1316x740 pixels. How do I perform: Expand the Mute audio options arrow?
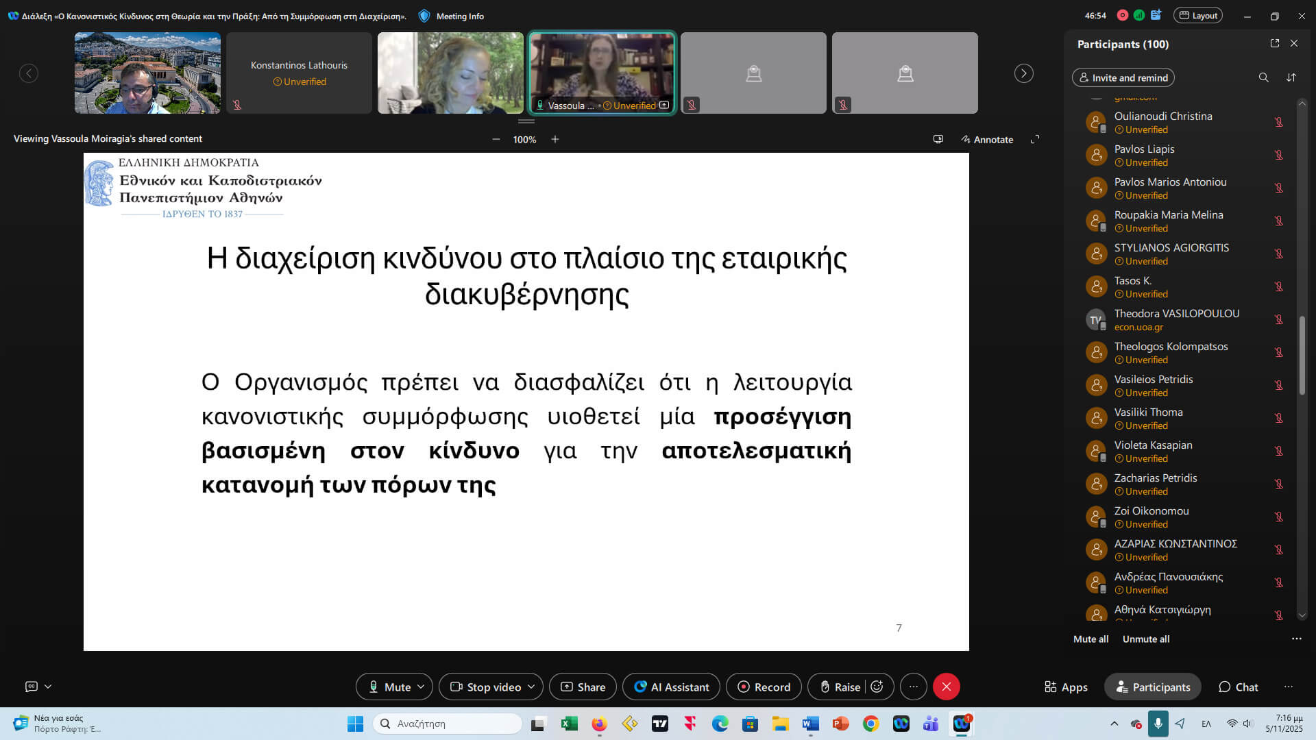pos(421,687)
